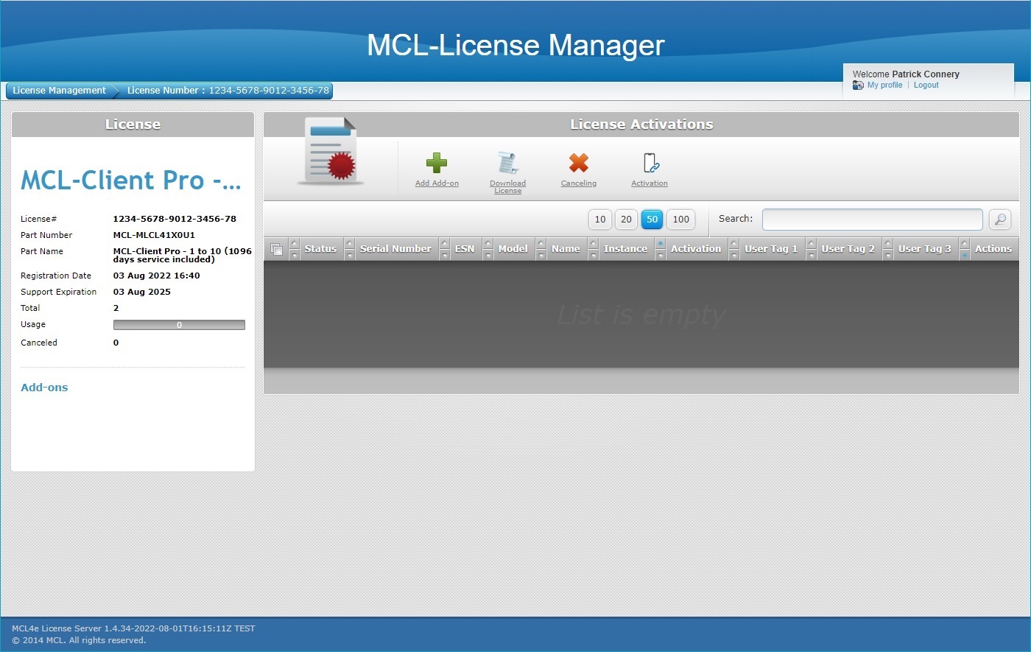Click the 2014 MCL copyright text
This screenshot has width=1031, height=652.
(79, 640)
